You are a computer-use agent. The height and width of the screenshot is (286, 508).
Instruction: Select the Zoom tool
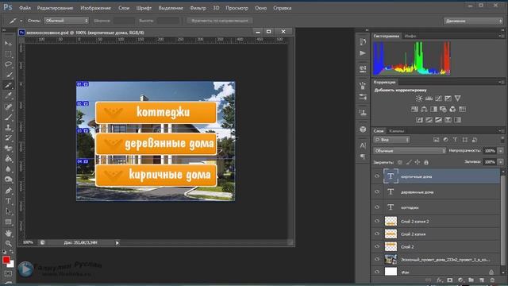coord(8,243)
